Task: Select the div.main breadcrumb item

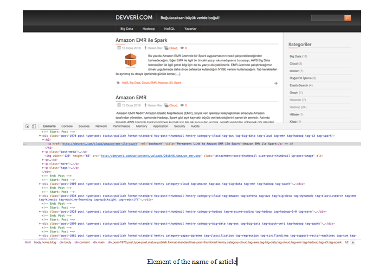Action: pos(99,242)
